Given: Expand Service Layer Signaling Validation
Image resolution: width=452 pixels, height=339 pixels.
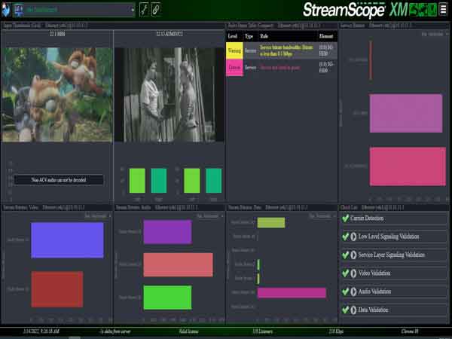Looking at the screenshot, I should pos(353,255).
